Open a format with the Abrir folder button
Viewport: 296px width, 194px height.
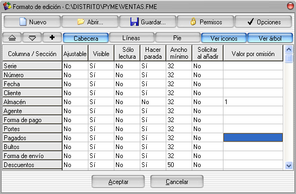tap(90, 22)
